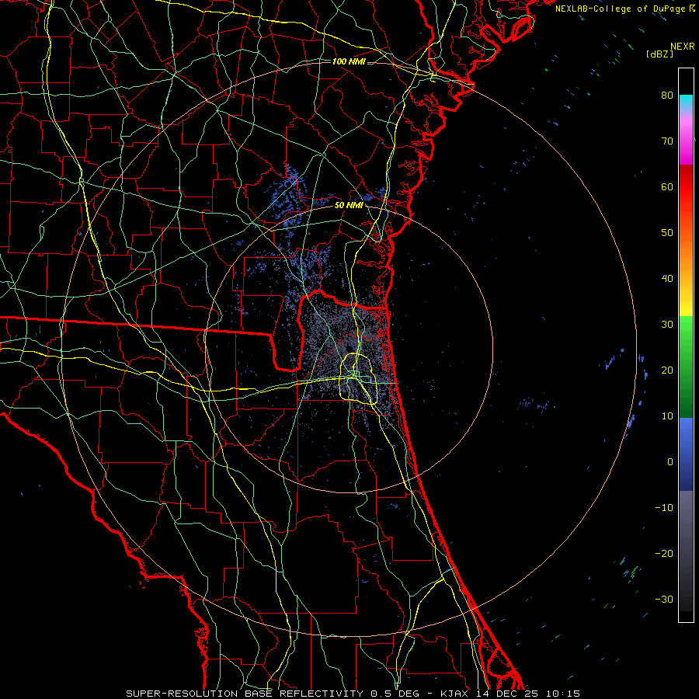Click the KJAX 14 DEC 25 10:15 timestamp
Image resolution: width=699 pixels, height=699 pixels.
510,694
